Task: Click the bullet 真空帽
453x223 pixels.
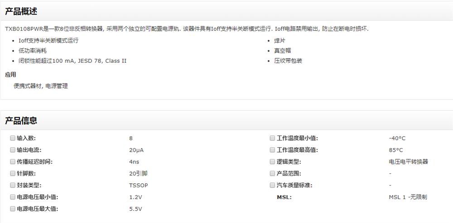Action: point(283,51)
